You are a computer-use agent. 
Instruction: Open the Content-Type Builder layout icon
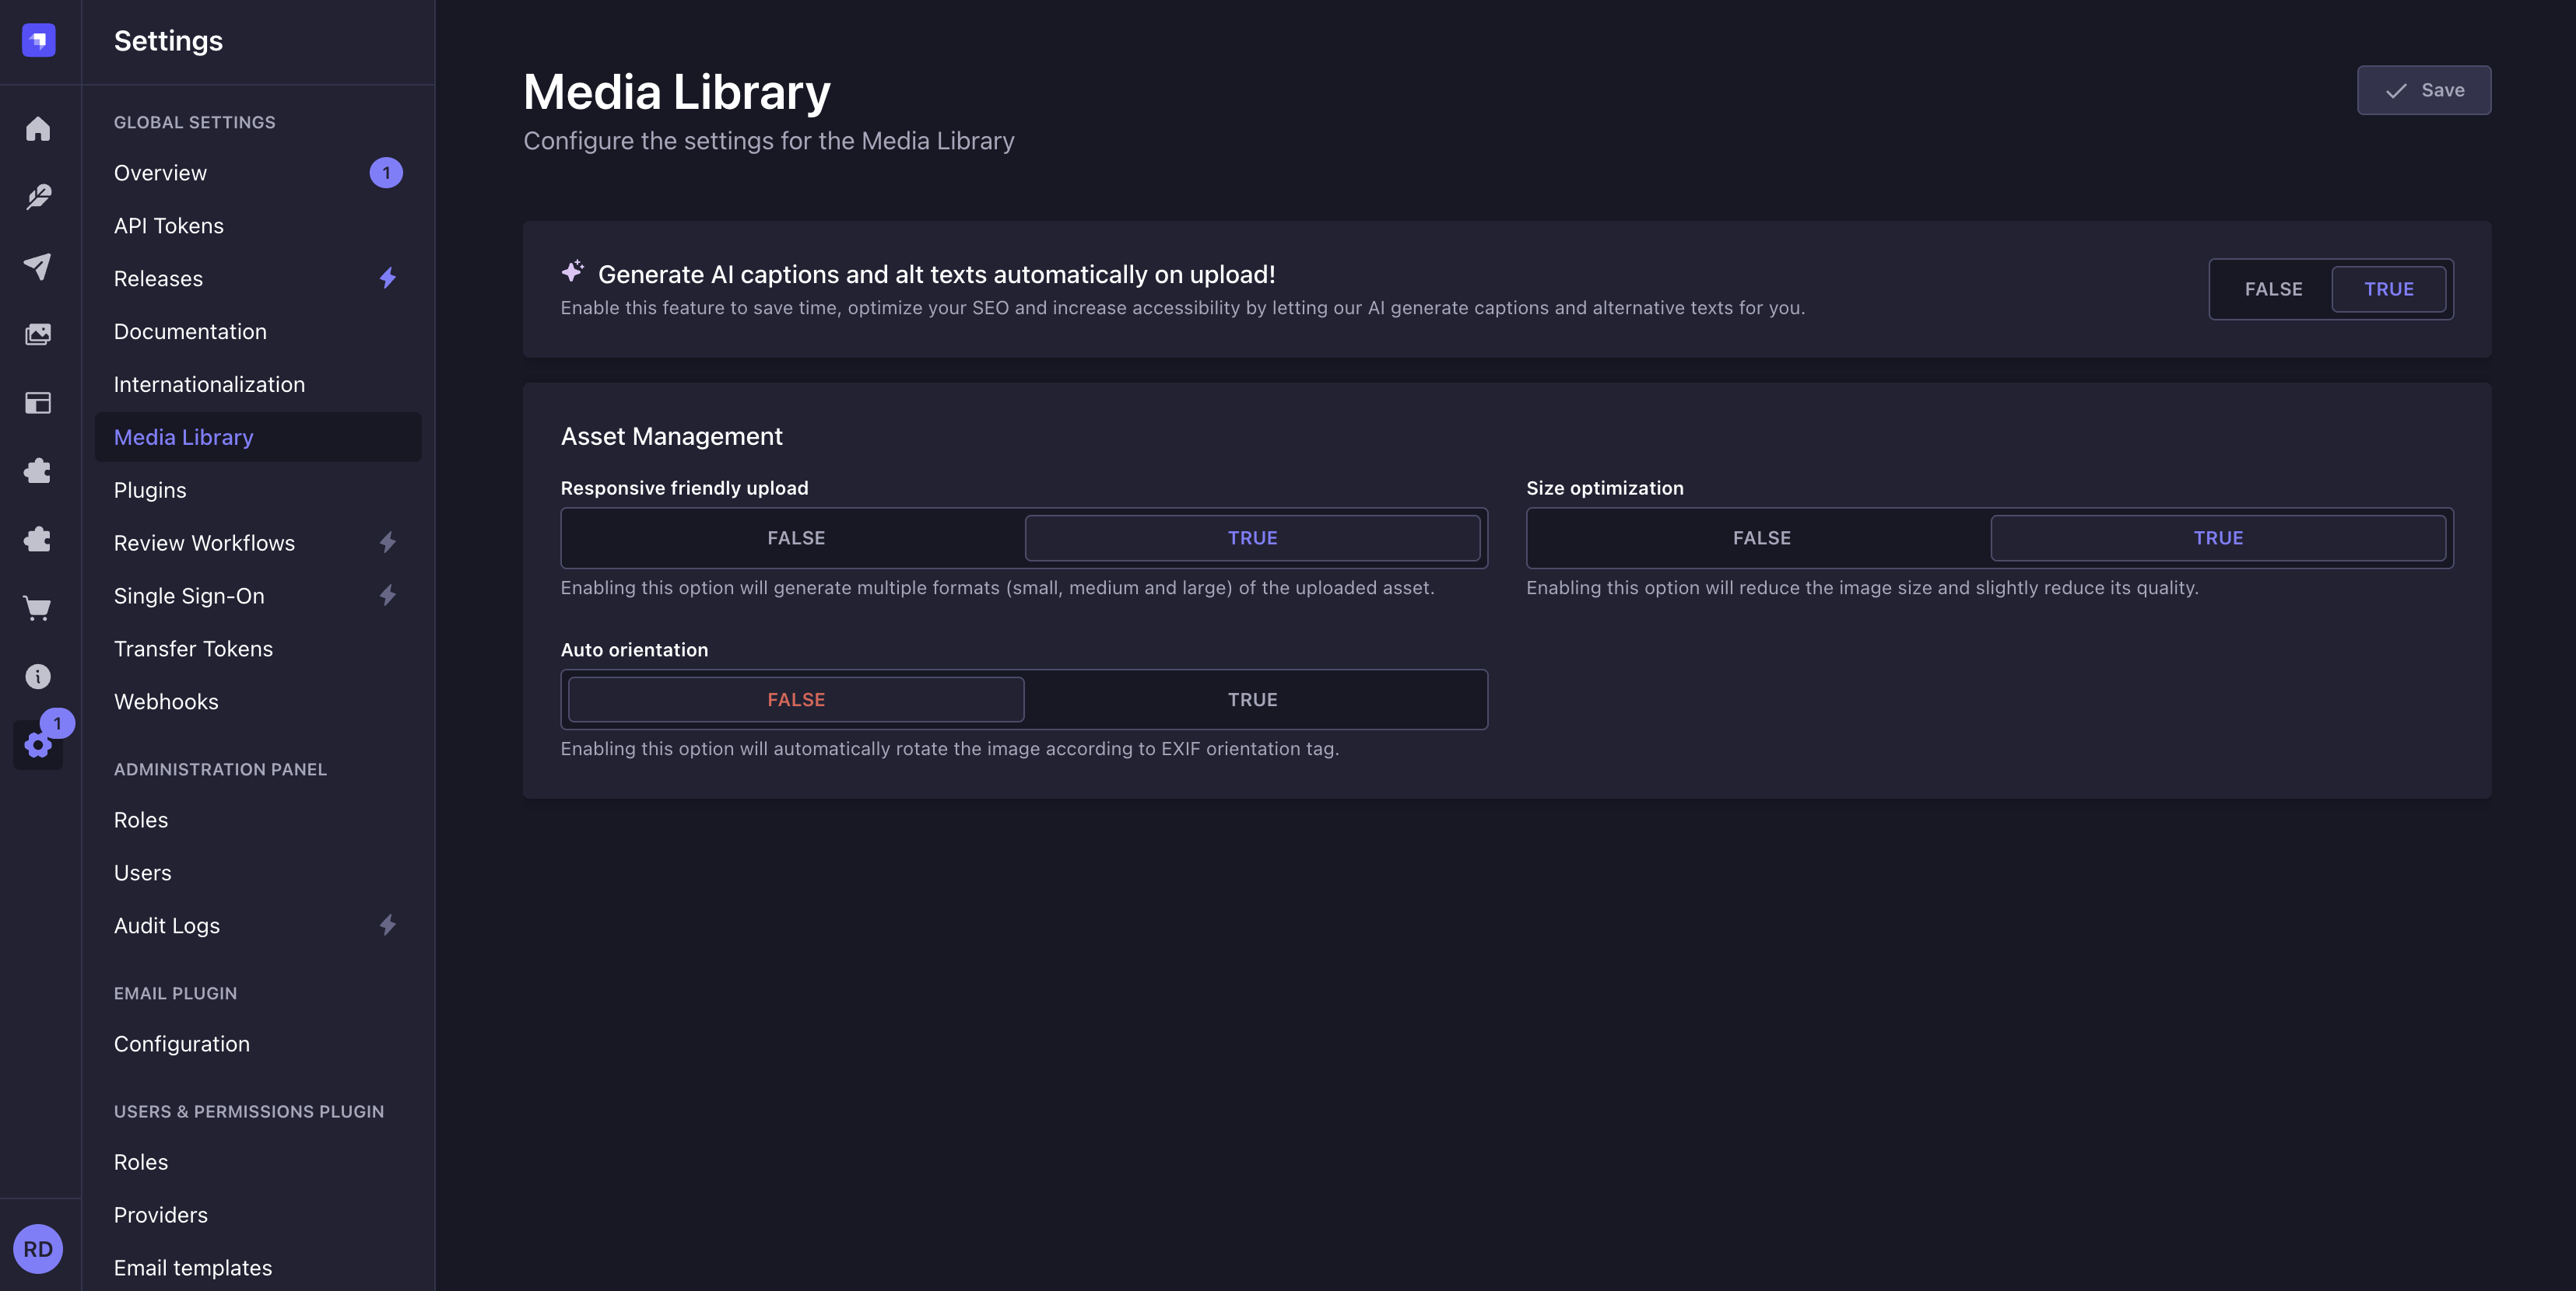38,403
